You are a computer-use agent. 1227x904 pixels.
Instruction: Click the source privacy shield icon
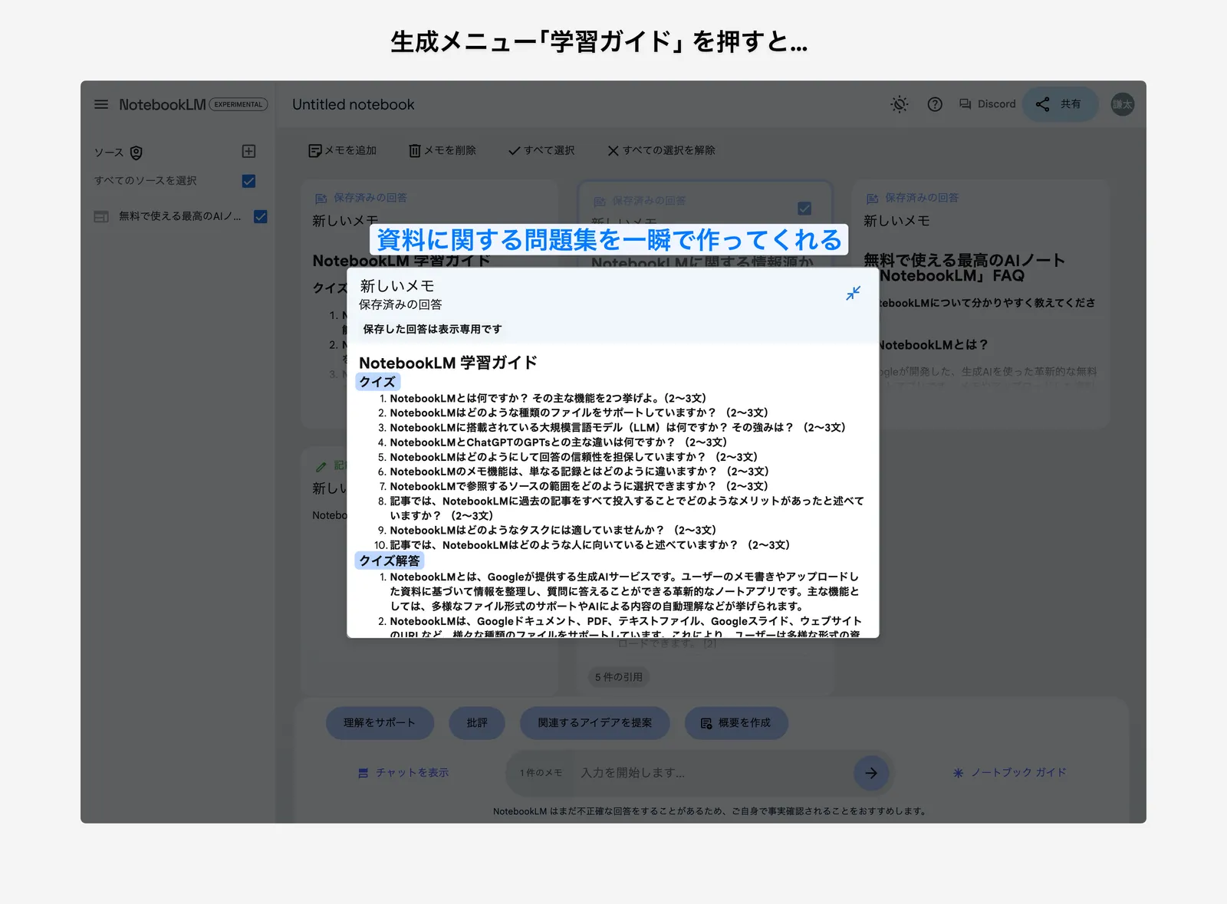137,153
